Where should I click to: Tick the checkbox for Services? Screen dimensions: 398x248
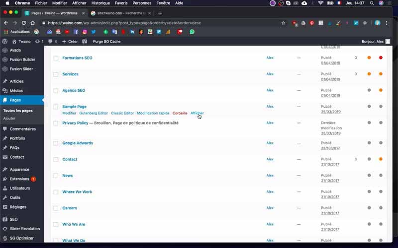click(56, 74)
